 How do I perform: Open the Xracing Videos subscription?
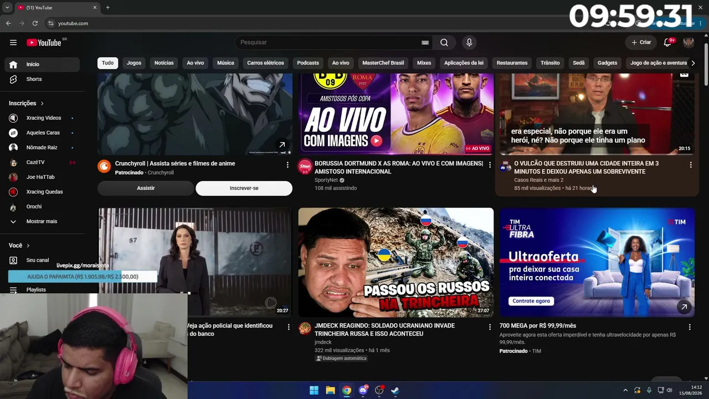click(42, 118)
